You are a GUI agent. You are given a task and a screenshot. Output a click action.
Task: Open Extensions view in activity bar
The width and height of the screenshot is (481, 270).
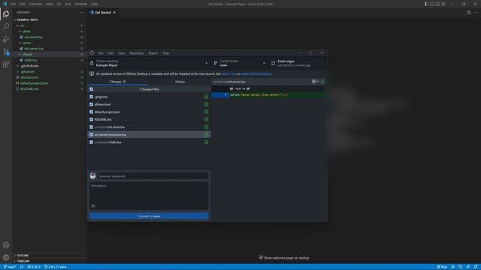[6, 64]
